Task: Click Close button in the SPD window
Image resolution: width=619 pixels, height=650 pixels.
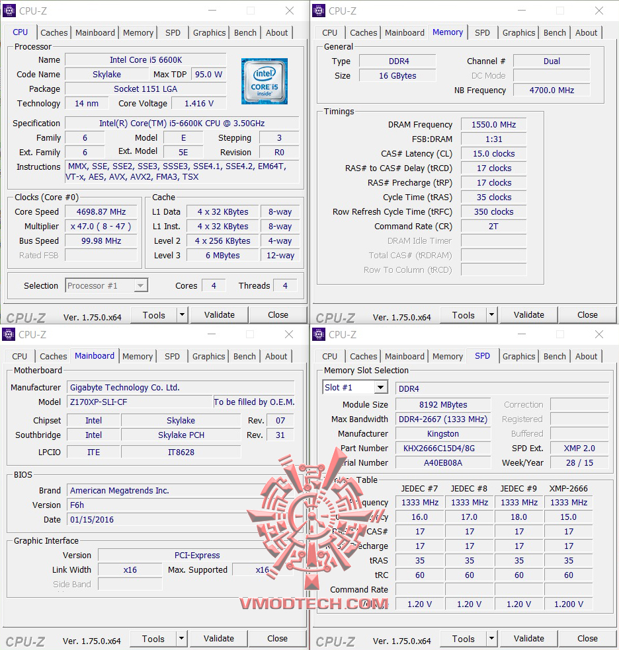Action: (x=587, y=639)
